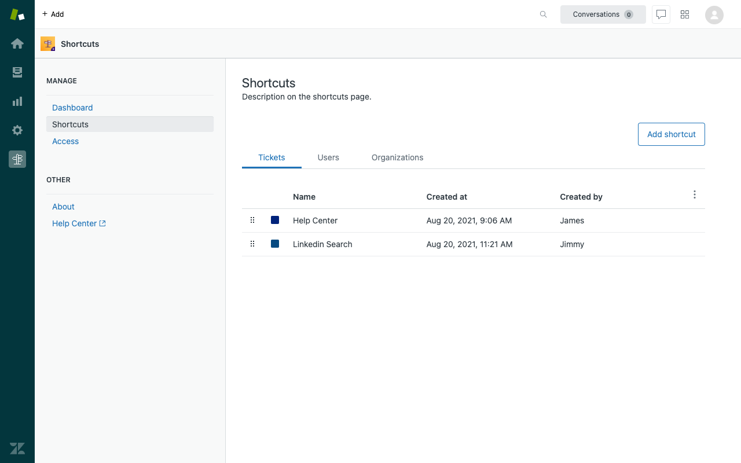Viewport: 741px width, 463px height.
Task: Open the table column options menu
Action: pos(695,195)
